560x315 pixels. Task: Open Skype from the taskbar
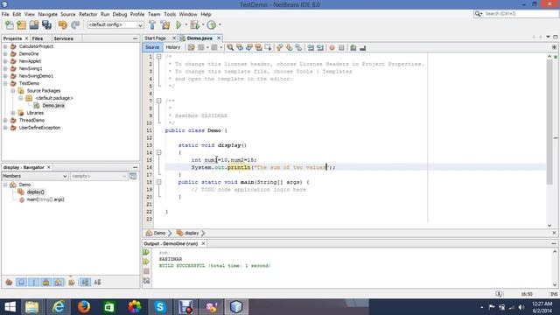(160, 307)
